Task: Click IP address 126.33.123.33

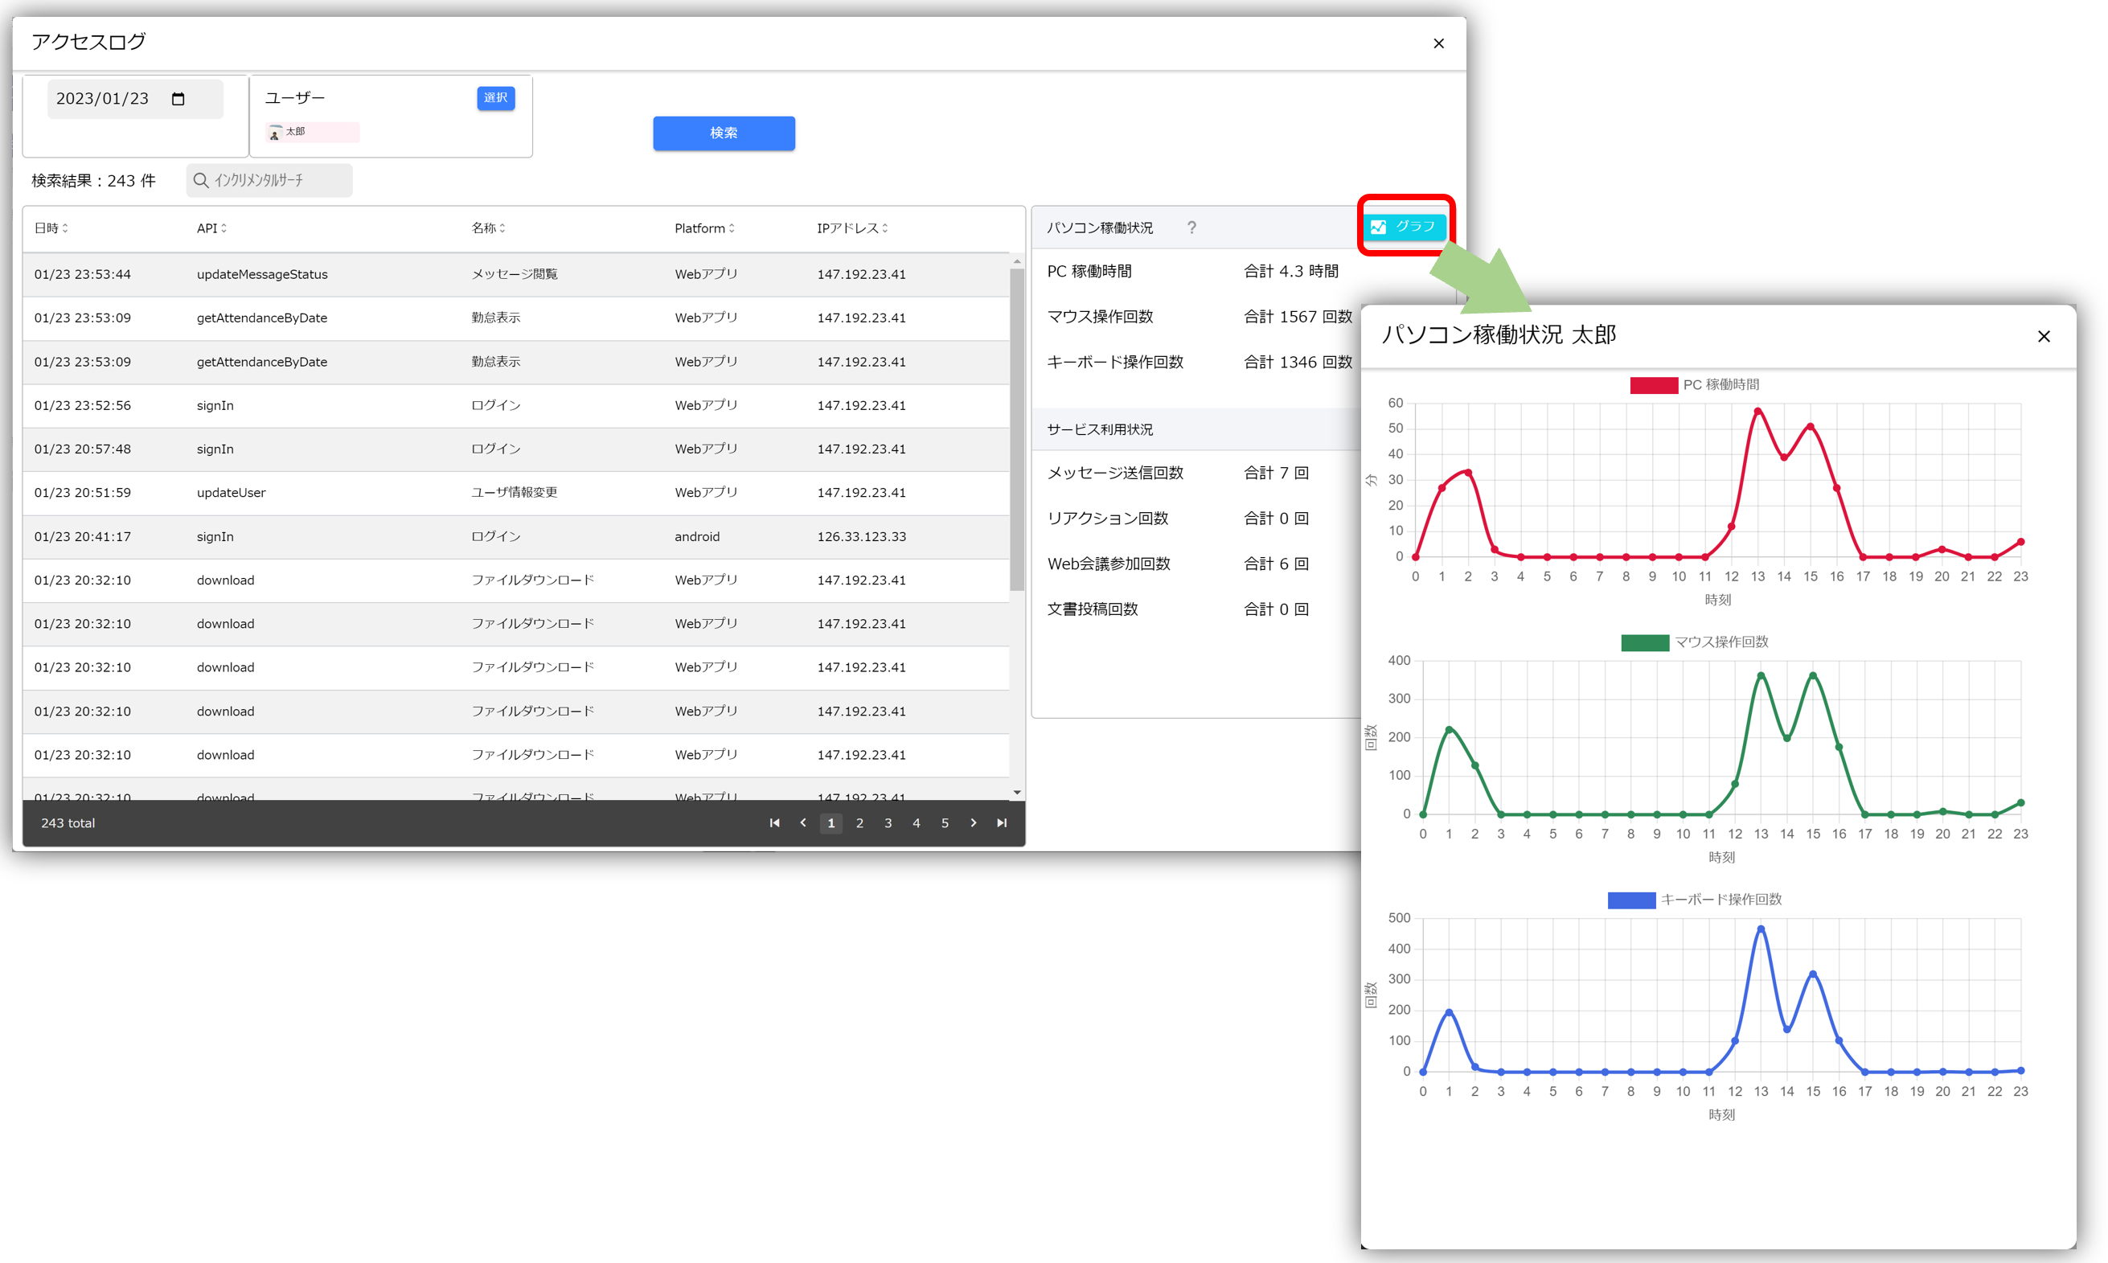Action: pyautogui.click(x=861, y=536)
